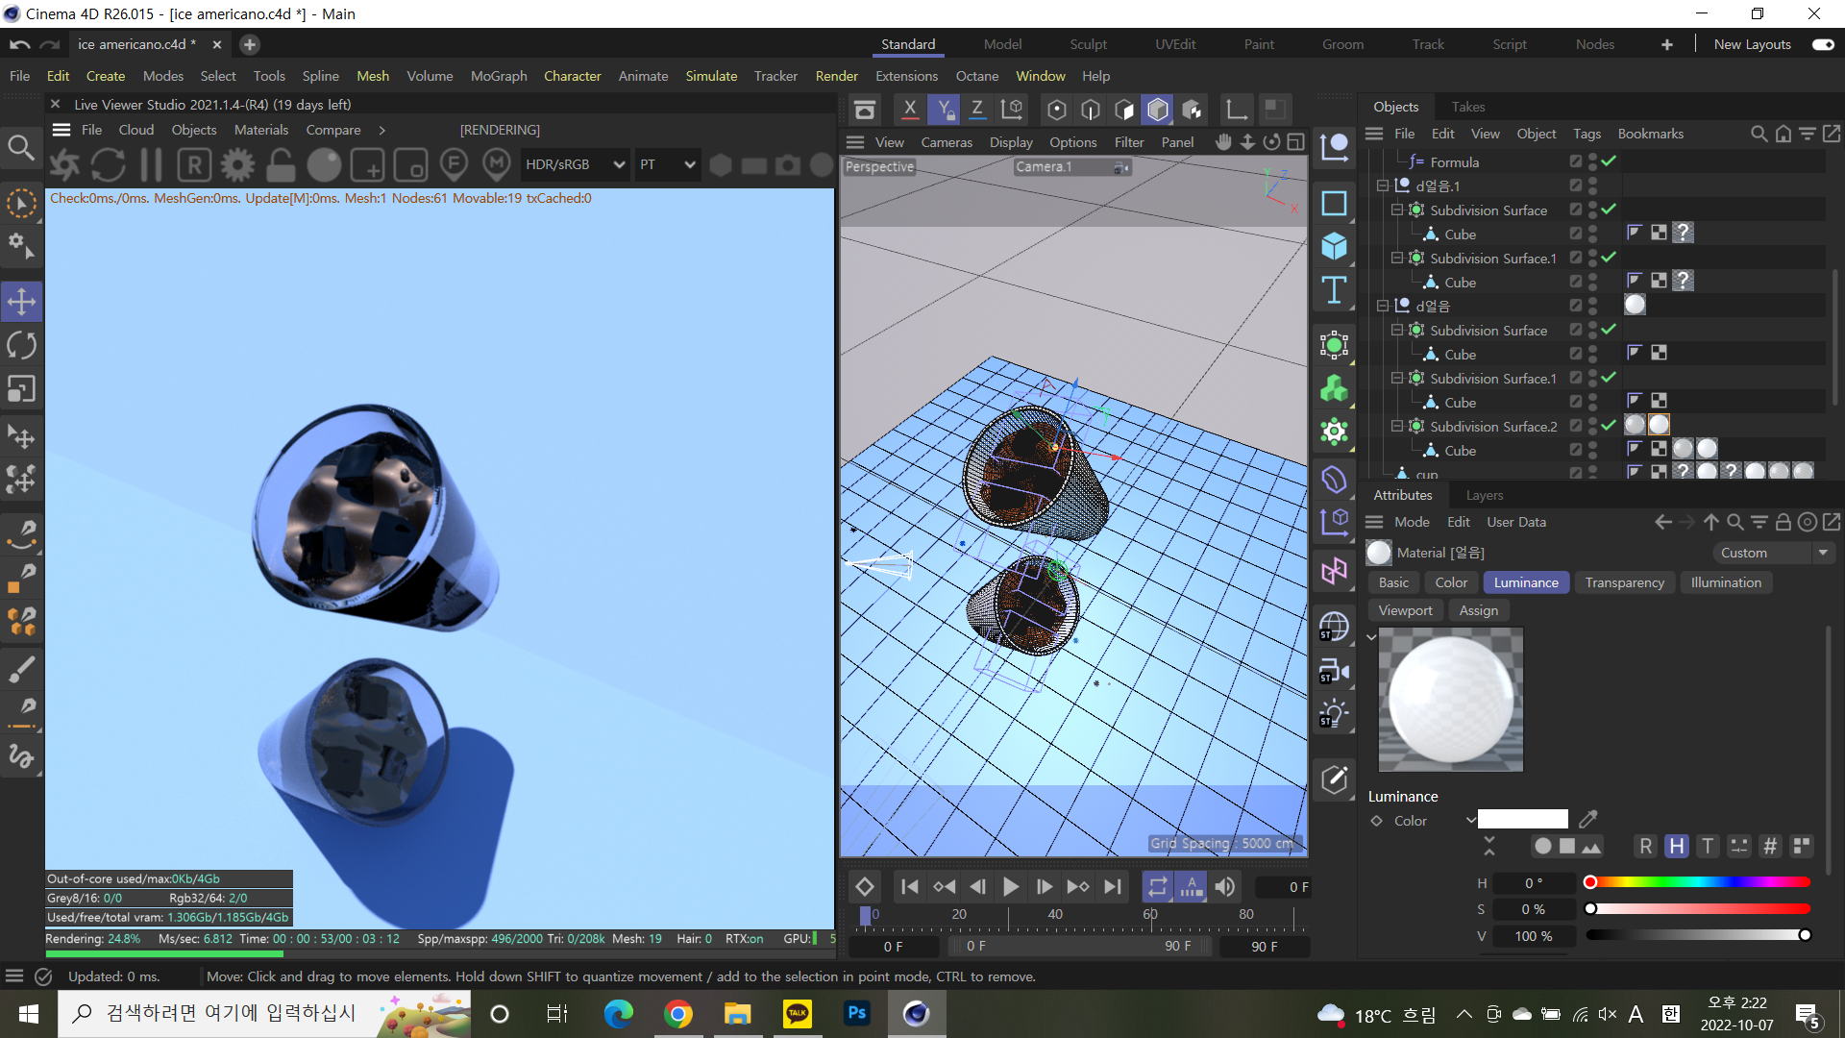Click the 얼음 material preview sphere thumbnail

1378,553
